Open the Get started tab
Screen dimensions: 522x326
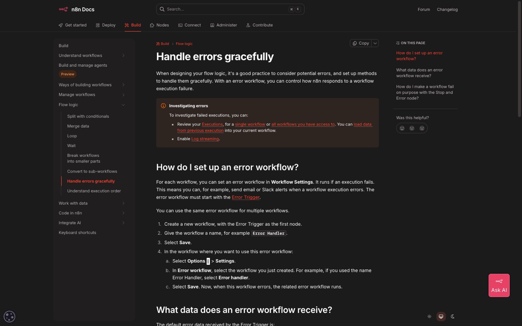[73, 25]
